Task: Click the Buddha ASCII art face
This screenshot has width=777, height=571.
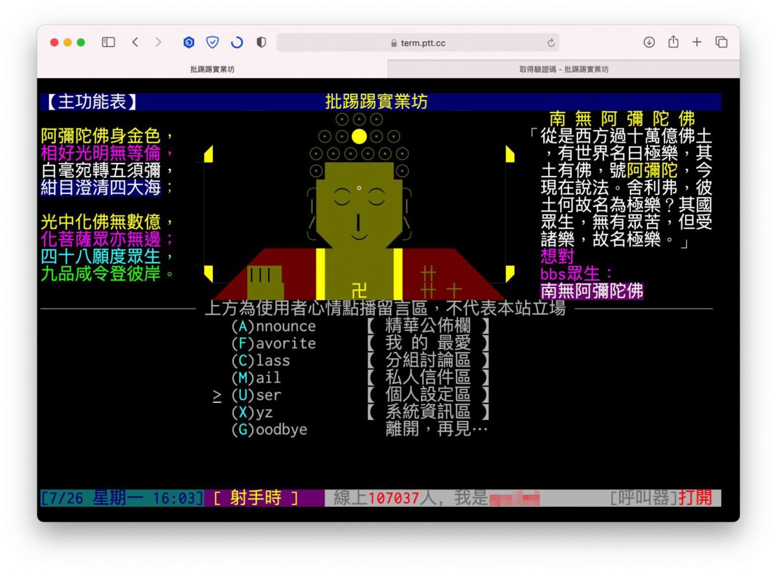Action: coord(359,206)
